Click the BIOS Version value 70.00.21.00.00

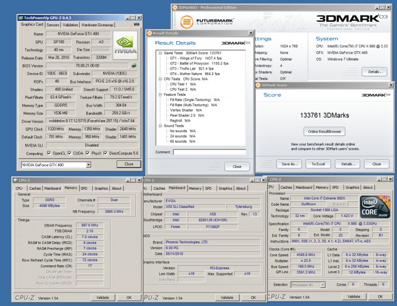87,66
